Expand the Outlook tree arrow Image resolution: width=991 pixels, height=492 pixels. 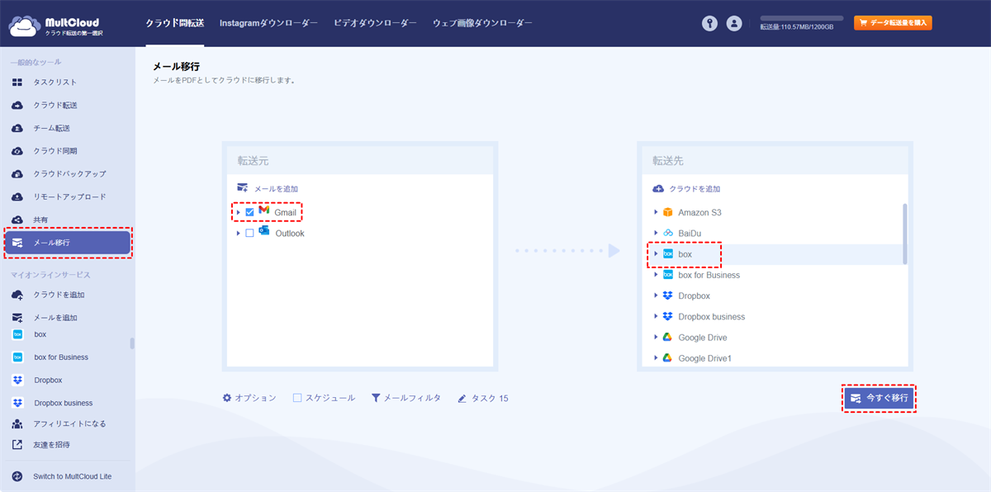tap(238, 234)
